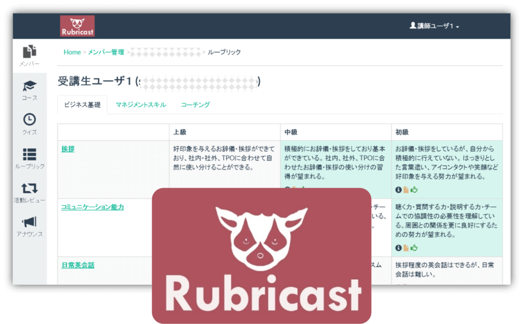Select ルーブリック list icon in sidebar
The image size is (523, 324).
(x=30, y=154)
